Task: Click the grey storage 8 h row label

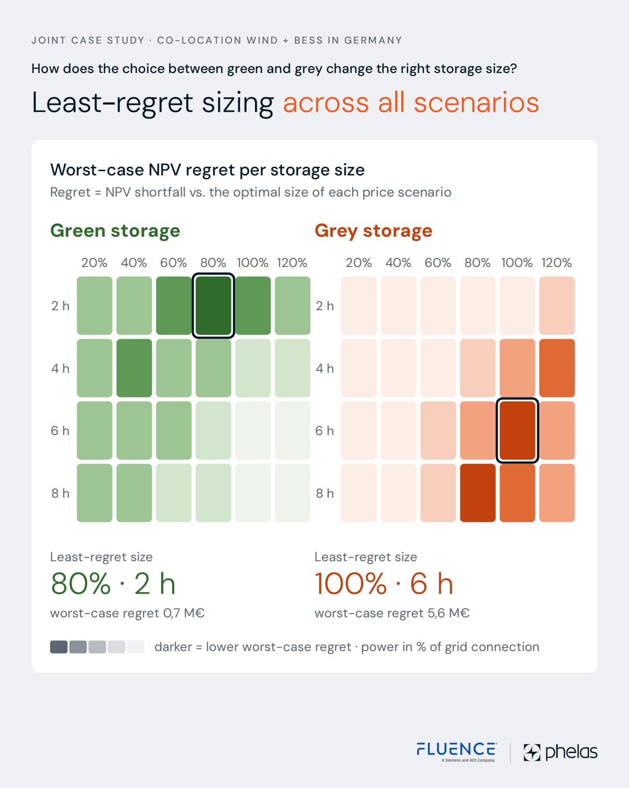Action: coord(325,493)
